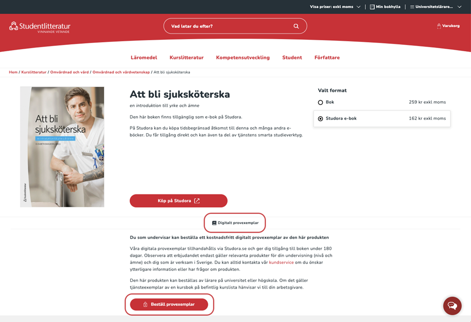Click external link icon on Köp på Studora
The height and width of the screenshot is (322, 471).
197,201
